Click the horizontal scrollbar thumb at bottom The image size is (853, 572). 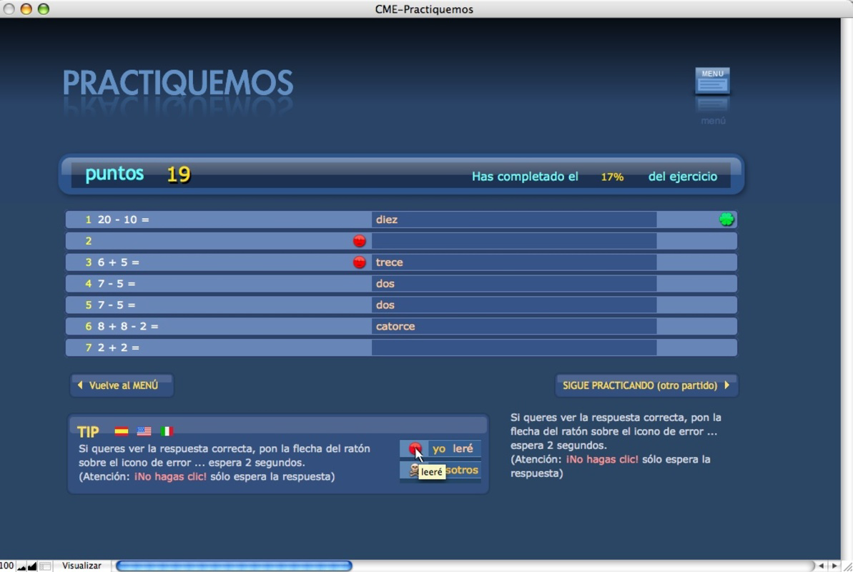pyautogui.click(x=234, y=566)
